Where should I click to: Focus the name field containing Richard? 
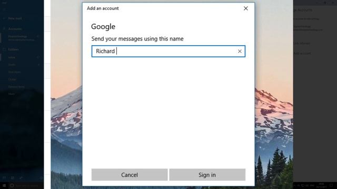168,51
